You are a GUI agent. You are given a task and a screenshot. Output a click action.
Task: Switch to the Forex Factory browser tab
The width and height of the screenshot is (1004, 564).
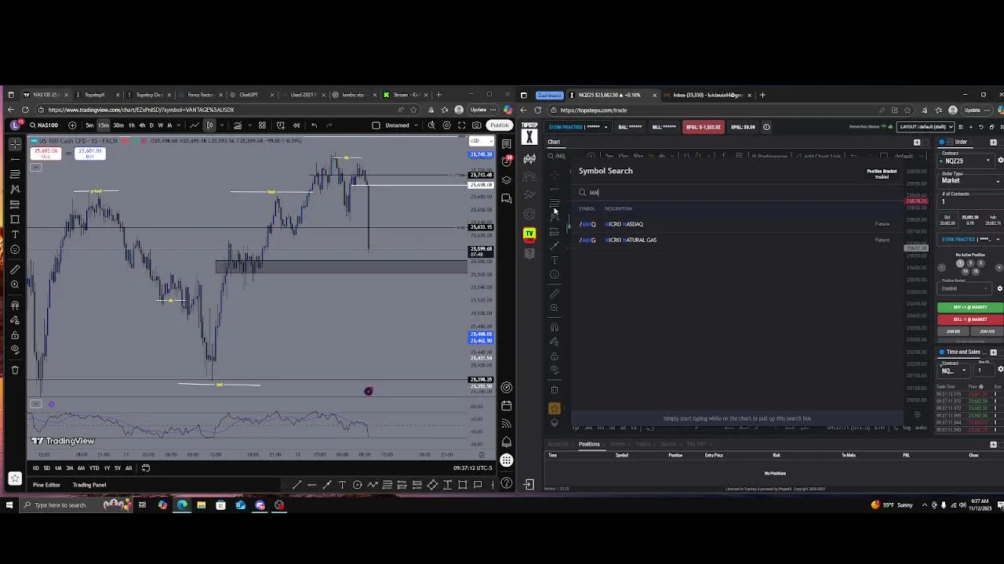click(x=201, y=95)
